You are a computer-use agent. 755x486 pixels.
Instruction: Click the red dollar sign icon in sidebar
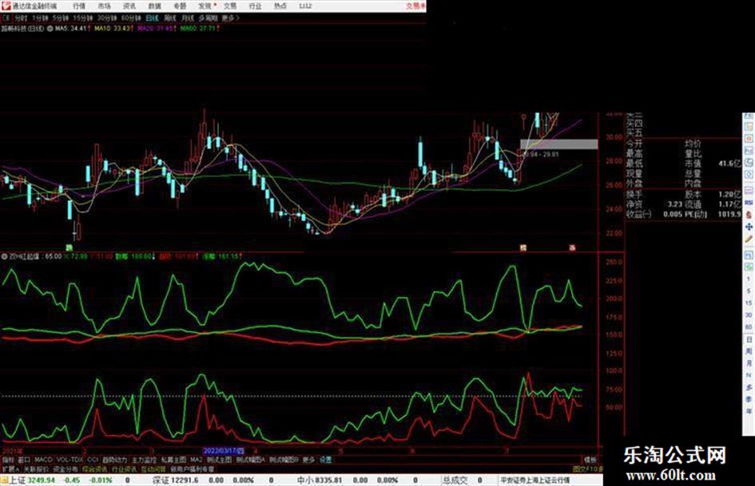coord(749,215)
